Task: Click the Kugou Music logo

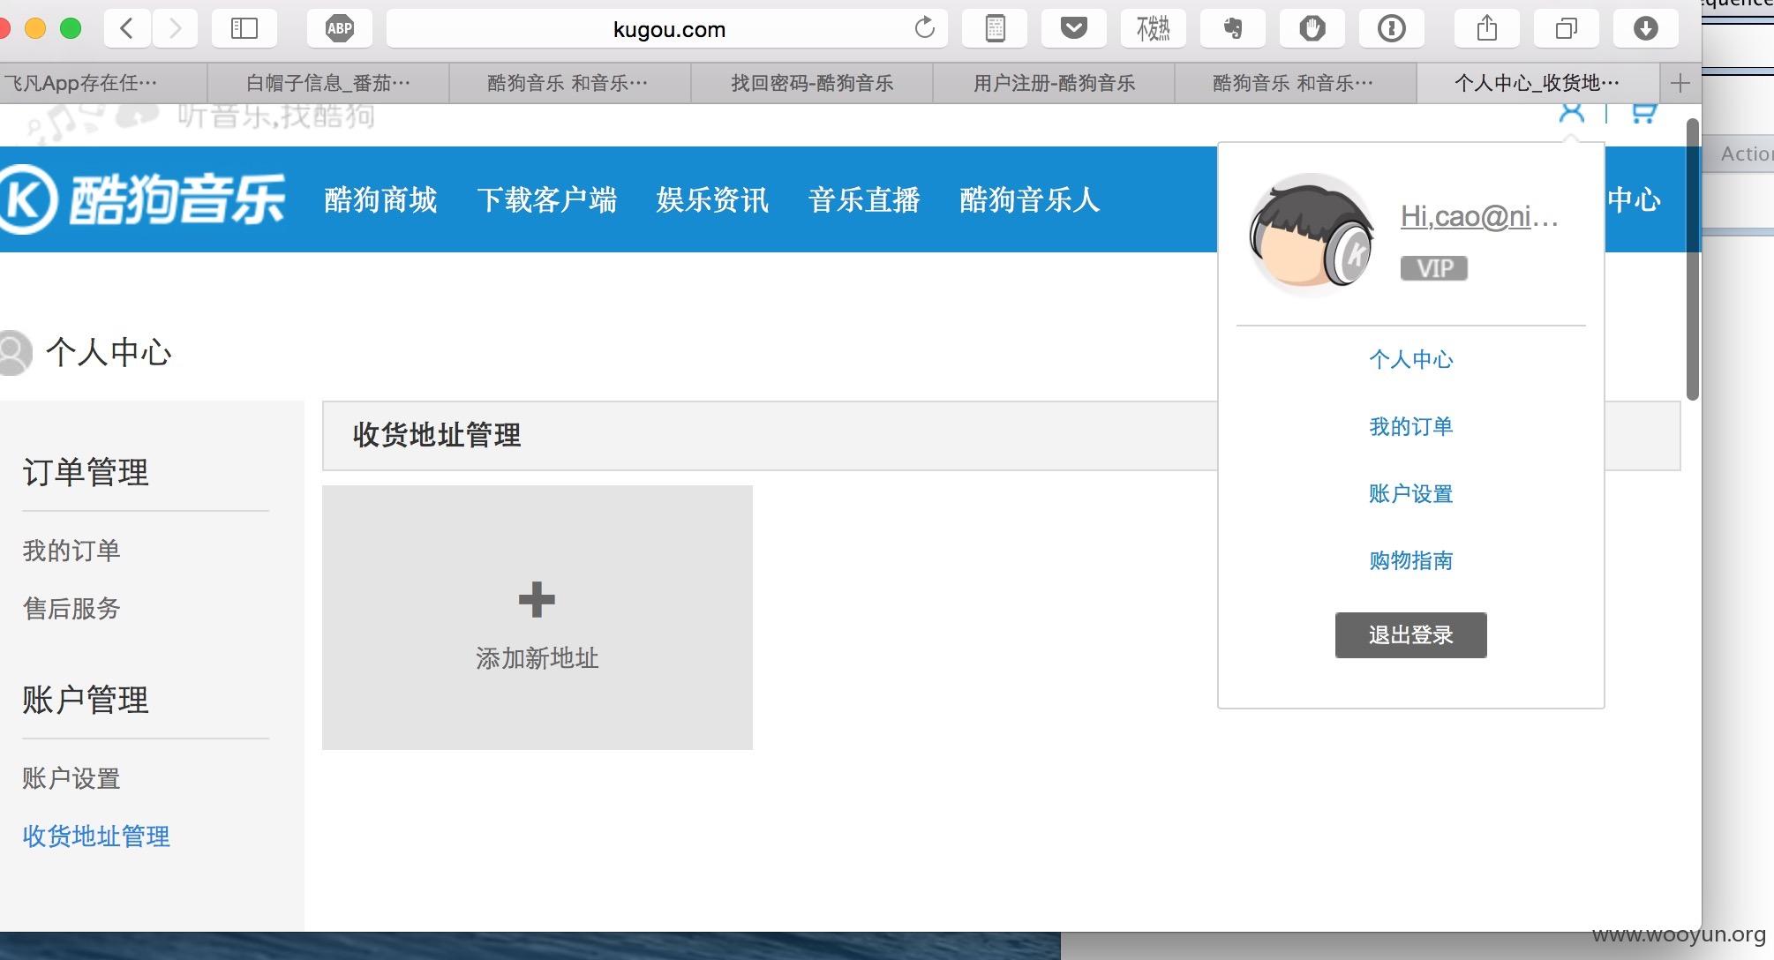Action: (143, 199)
